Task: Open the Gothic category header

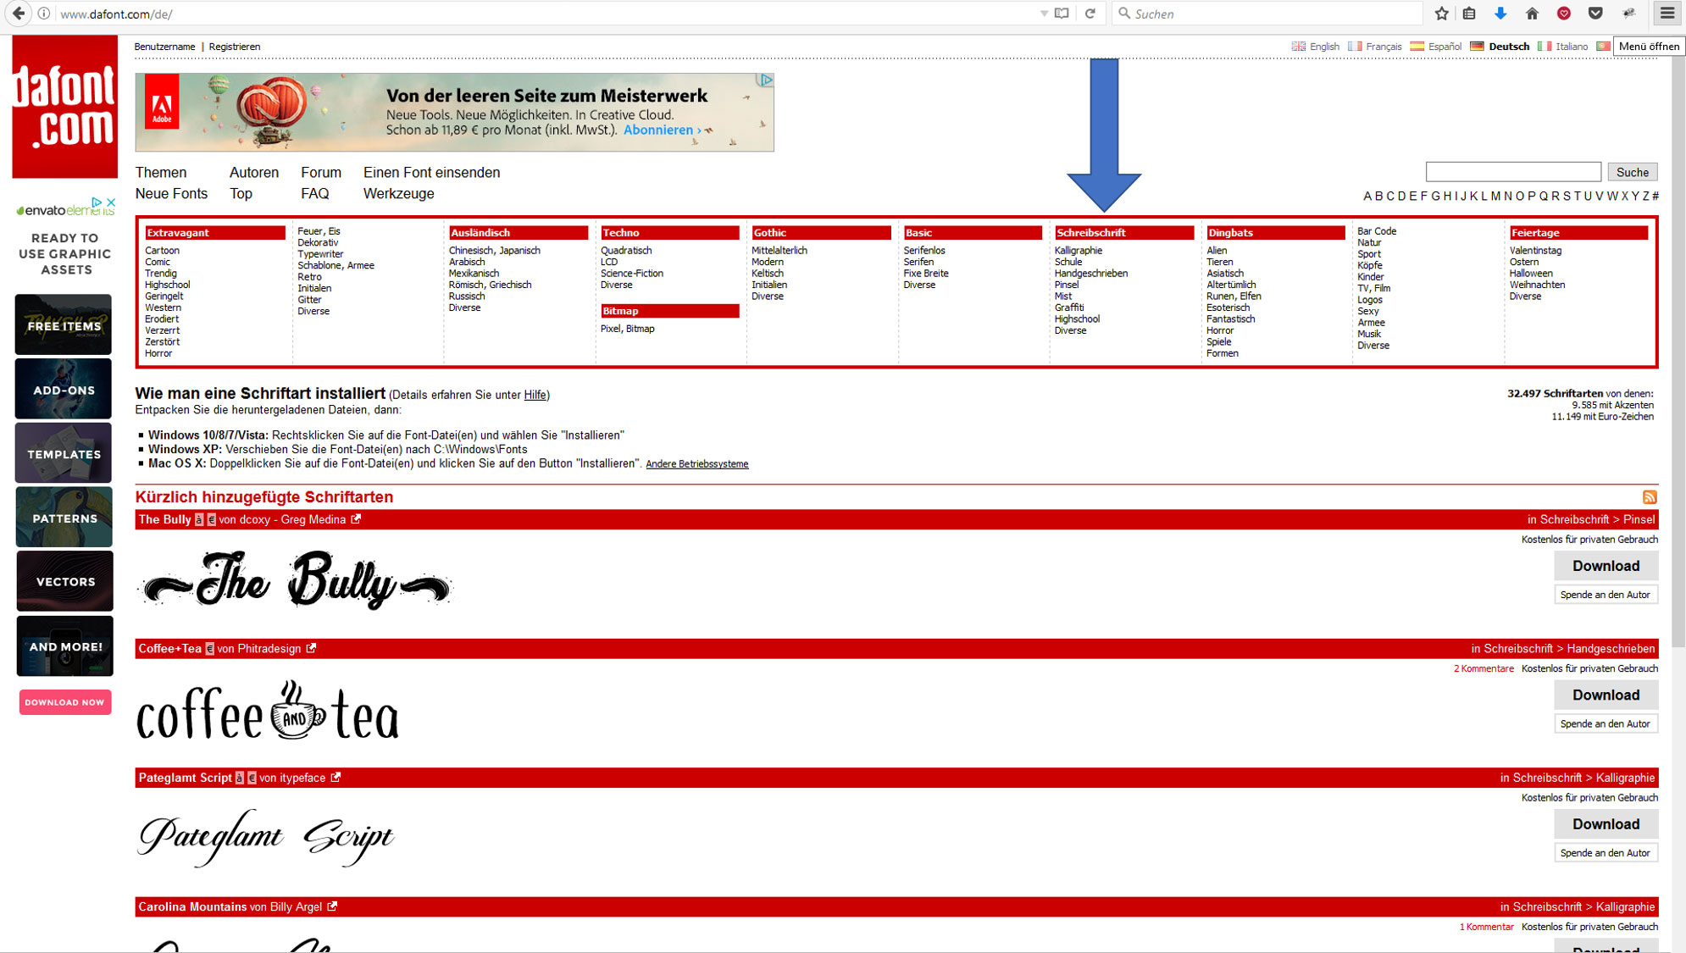Action: pos(821,232)
